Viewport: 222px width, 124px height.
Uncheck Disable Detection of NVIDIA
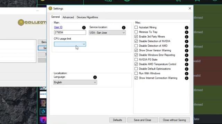point(136,41)
